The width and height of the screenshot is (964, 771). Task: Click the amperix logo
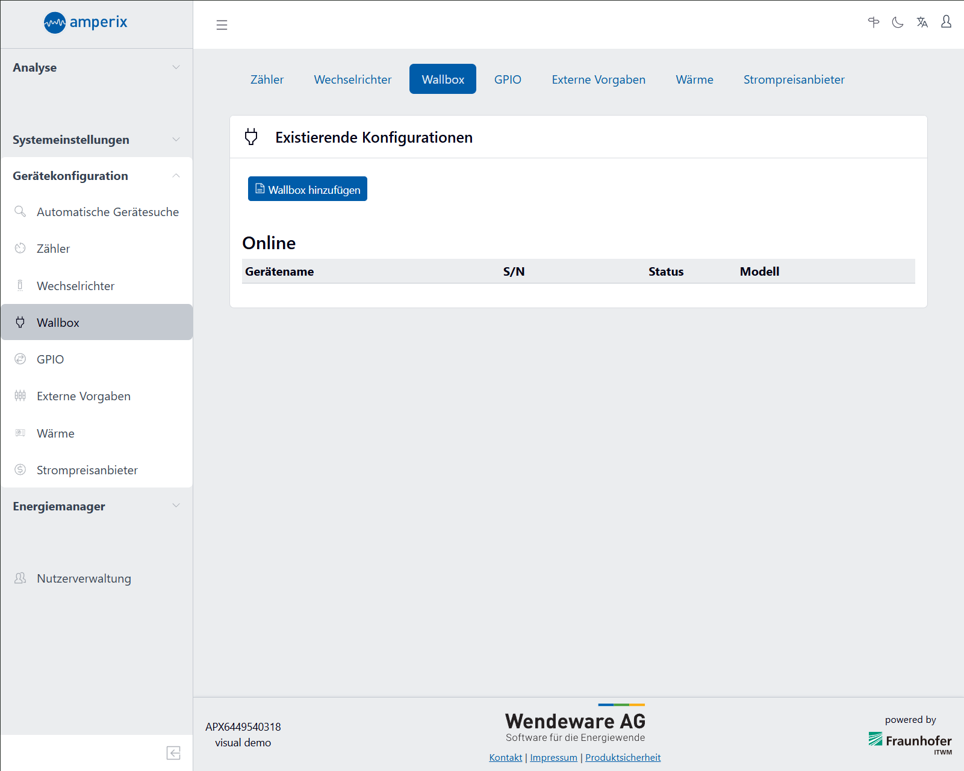(86, 23)
